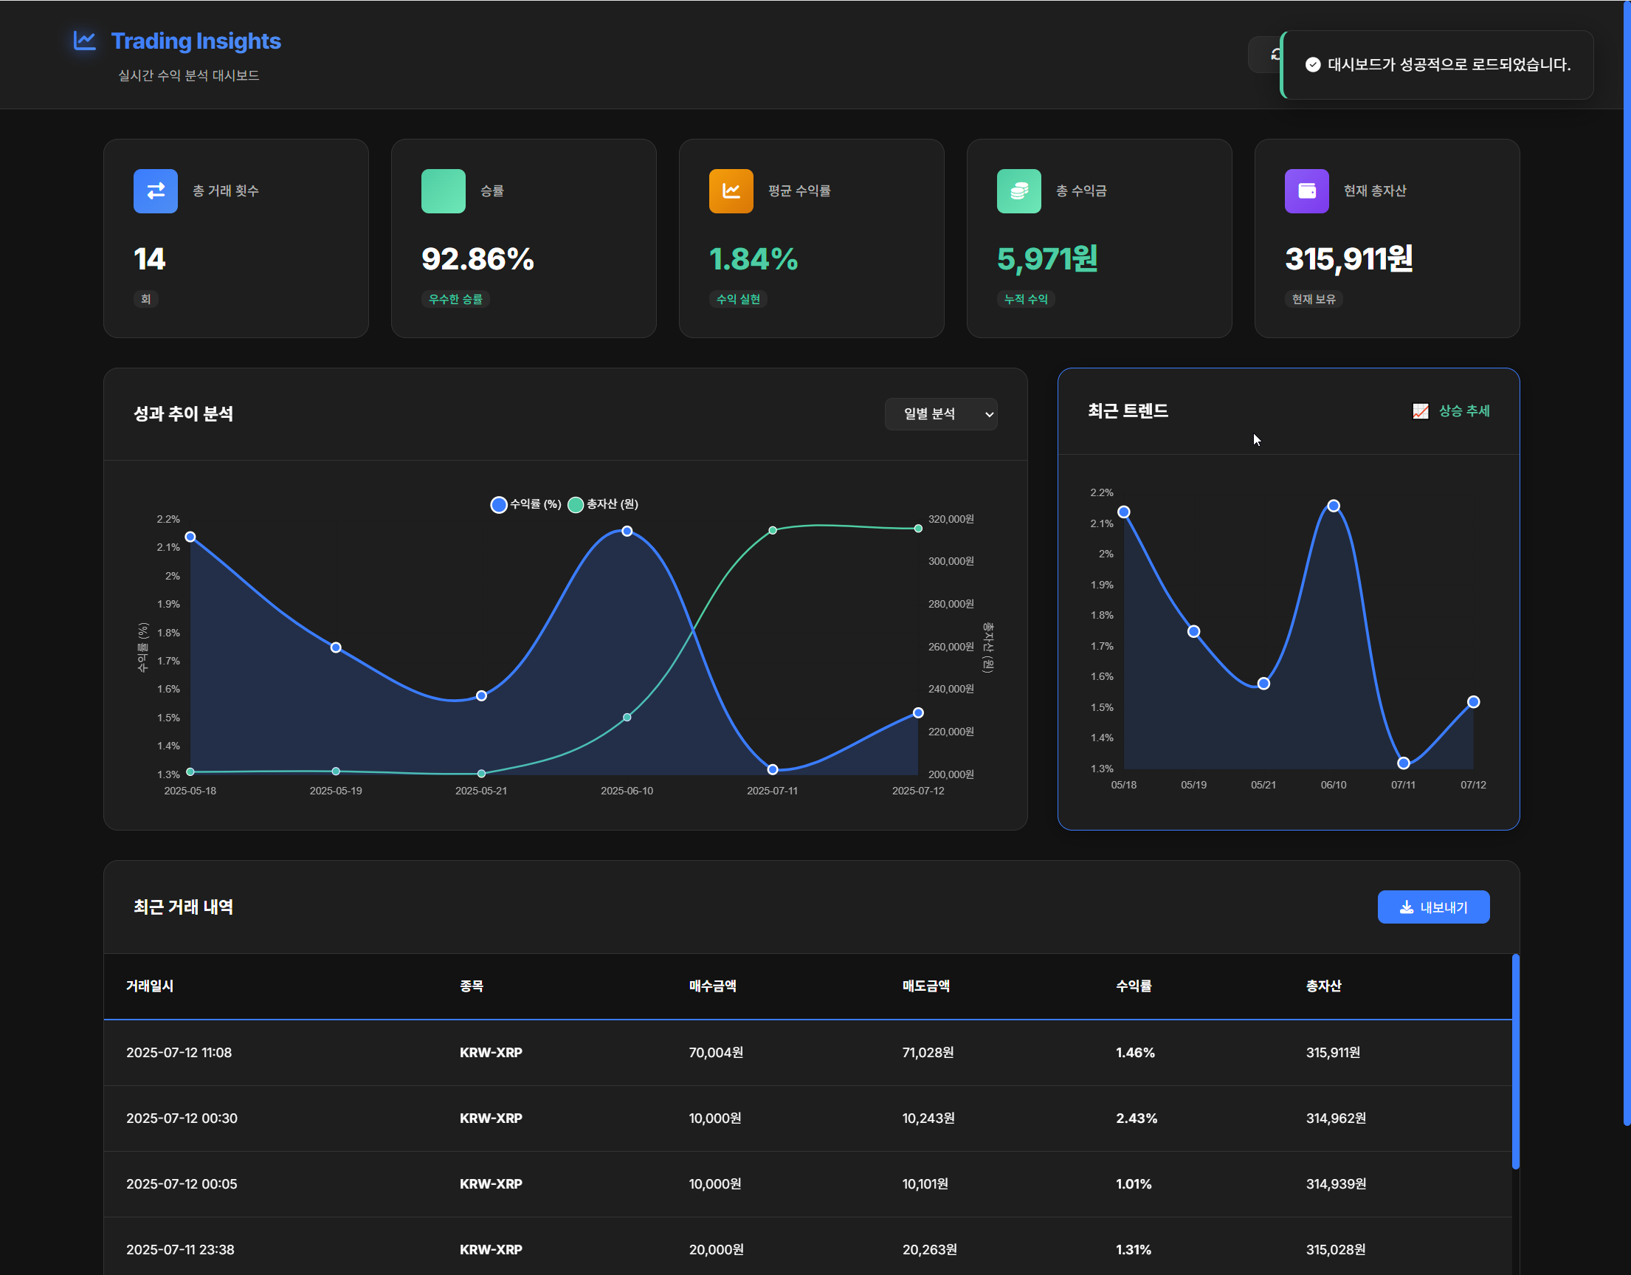Click the purple wallet icon for 현재 총자산
This screenshot has height=1275, width=1631.
coord(1306,191)
